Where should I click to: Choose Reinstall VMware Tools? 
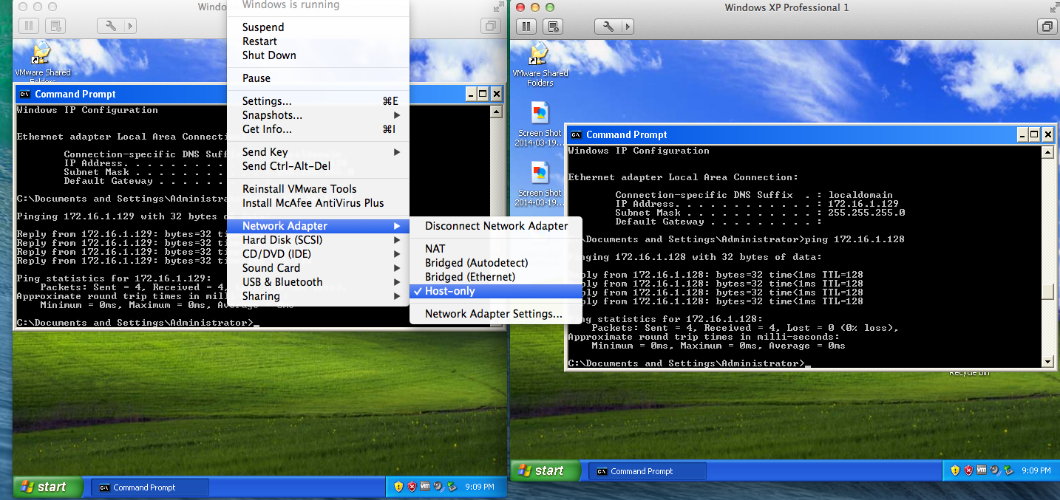(318, 189)
